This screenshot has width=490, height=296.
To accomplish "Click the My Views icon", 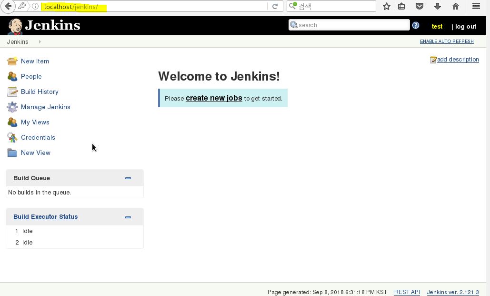I will coord(12,122).
